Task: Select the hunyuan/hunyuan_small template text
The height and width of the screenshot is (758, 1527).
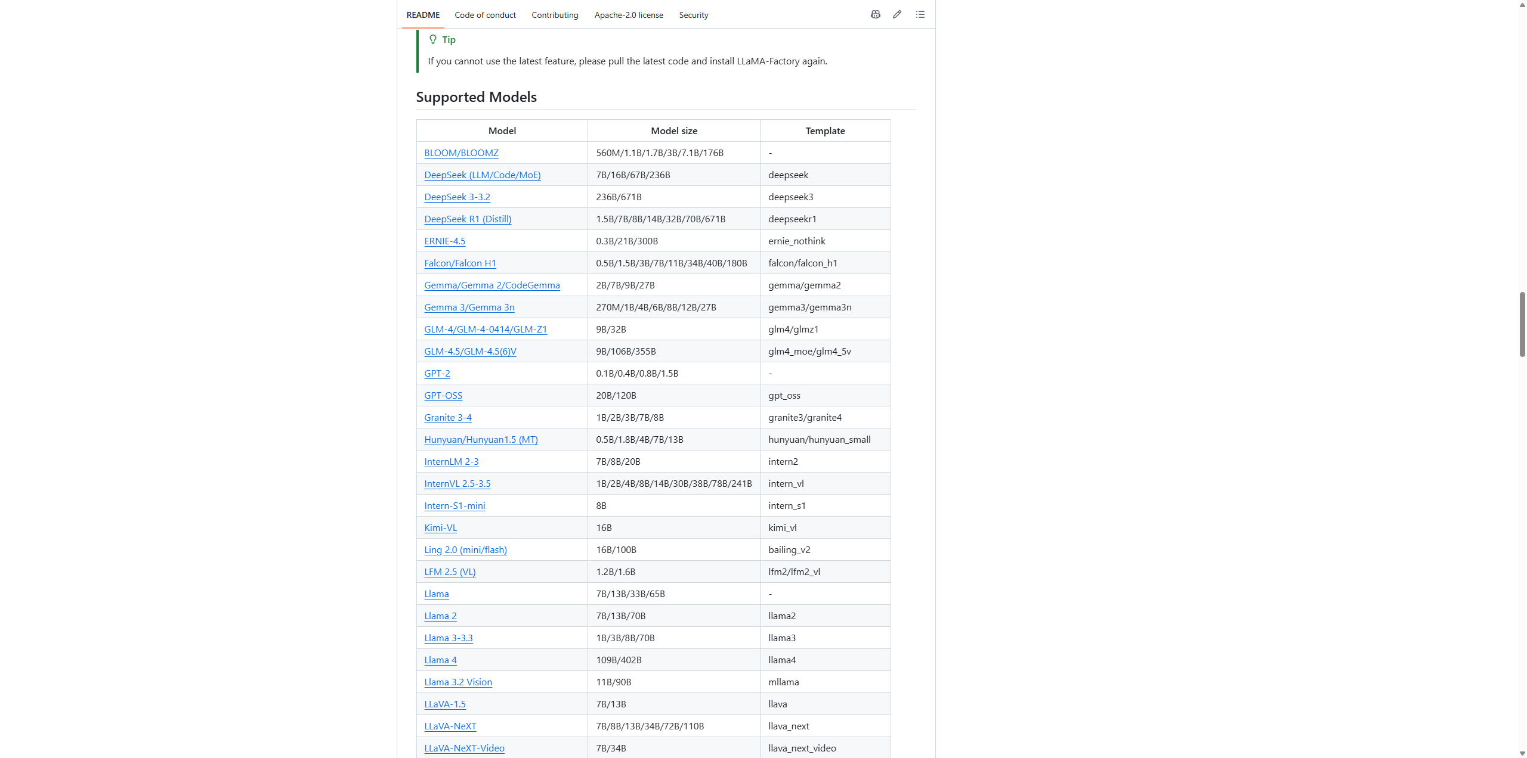Action: [820, 439]
